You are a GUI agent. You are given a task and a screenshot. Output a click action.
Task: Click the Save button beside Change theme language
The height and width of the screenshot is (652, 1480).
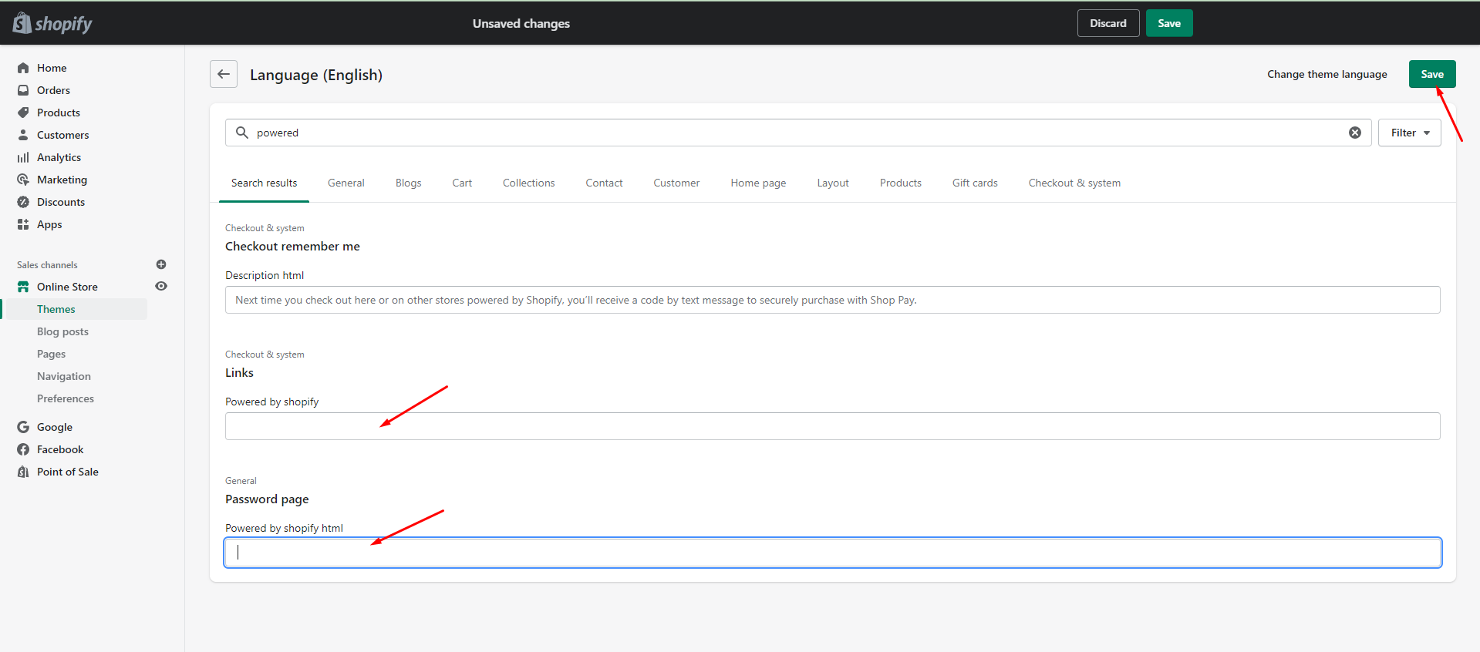coord(1432,74)
